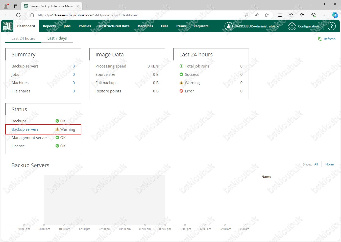Viewport: 341px width, 242px height.
Task: Click the Restore points label
Action: (108, 91)
